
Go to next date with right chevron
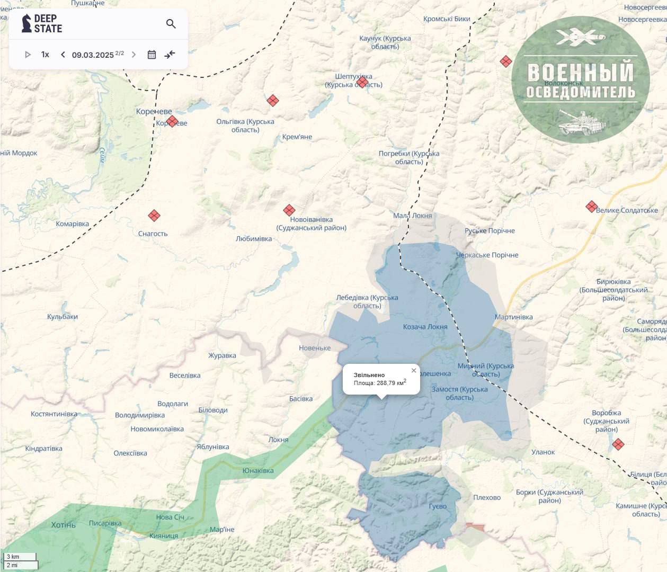click(134, 55)
